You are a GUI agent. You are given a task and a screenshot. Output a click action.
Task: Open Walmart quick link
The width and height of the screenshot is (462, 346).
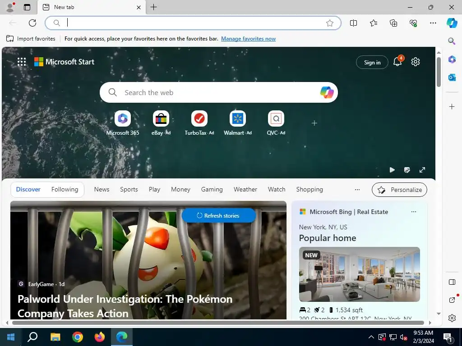click(x=237, y=123)
